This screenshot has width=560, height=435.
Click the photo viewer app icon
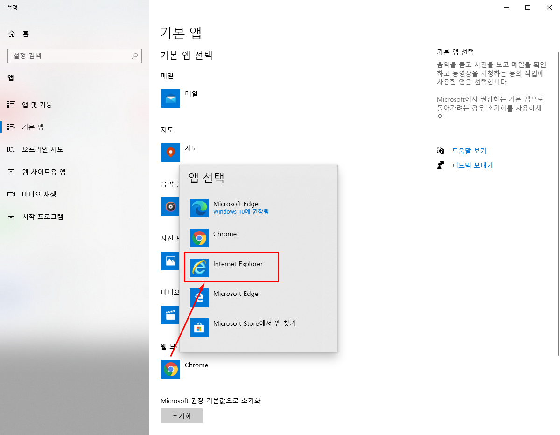(170, 261)
